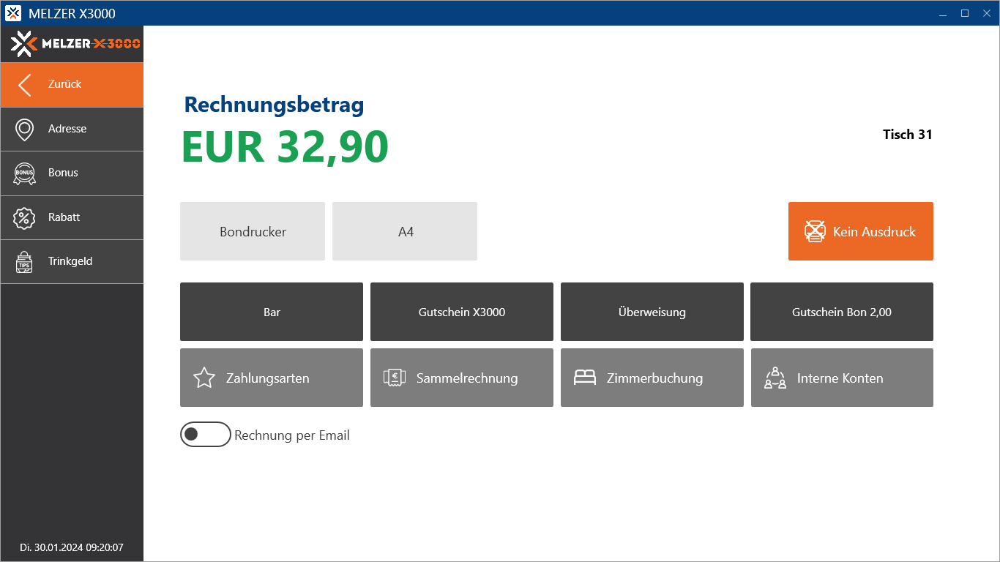The image size is (1000, 562).
Task: Enable the Rechnung per Email toggle
Action: [206, 435]
